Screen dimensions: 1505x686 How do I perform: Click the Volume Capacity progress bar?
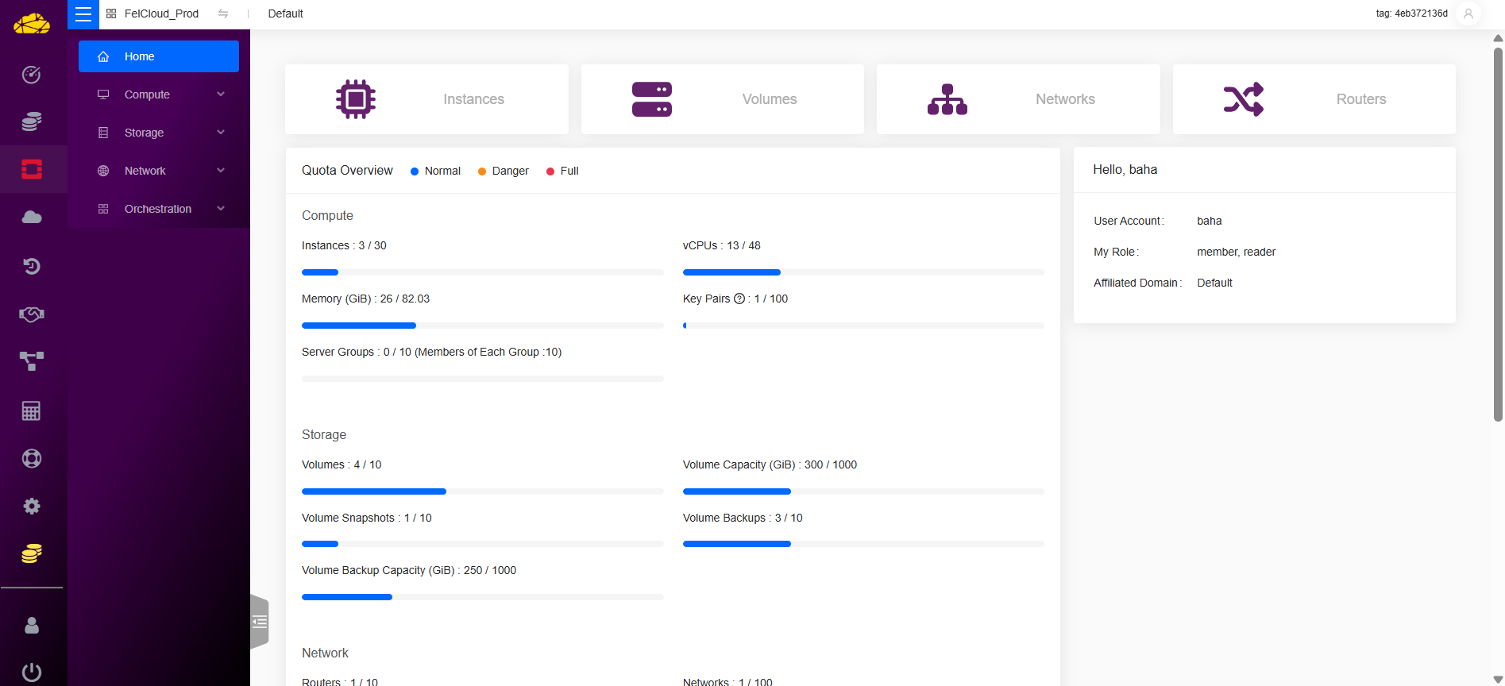click(x=863, y=491)
